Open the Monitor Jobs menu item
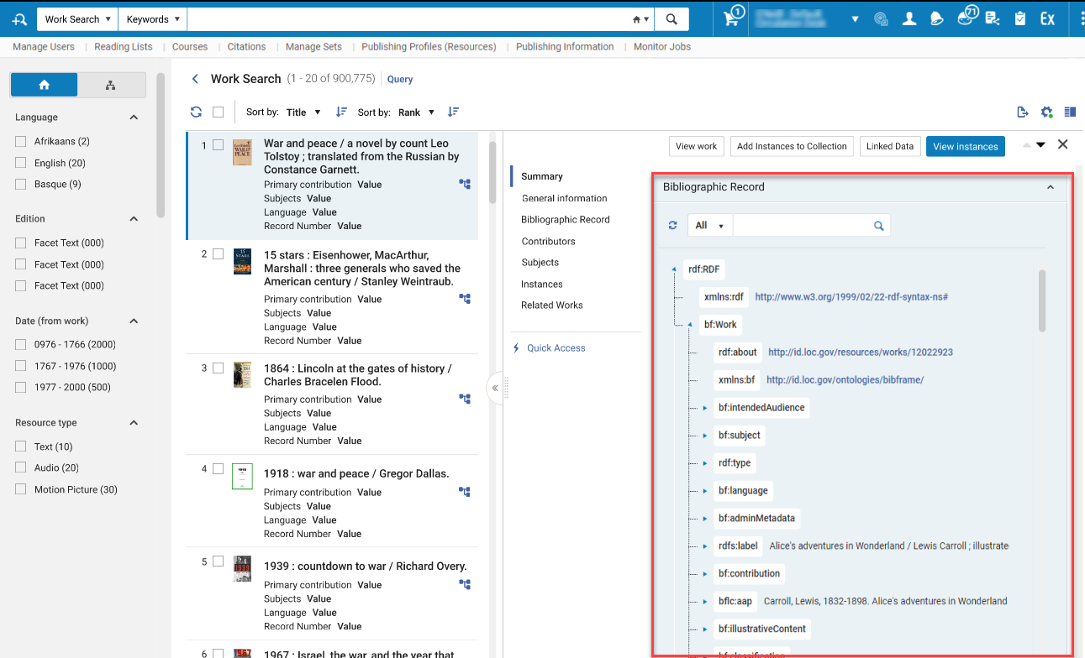 click(662, 47)
